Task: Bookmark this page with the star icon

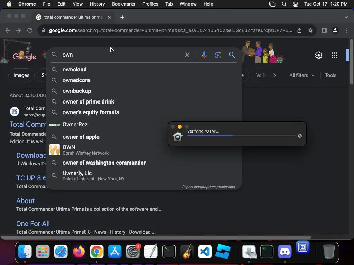Action: 310,30
